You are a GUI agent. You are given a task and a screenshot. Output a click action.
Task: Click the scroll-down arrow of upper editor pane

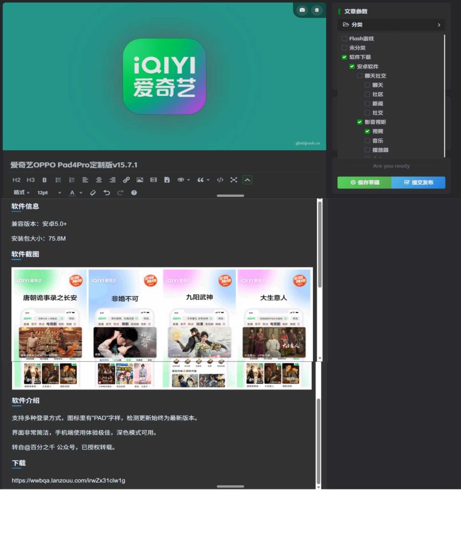pos(320,358)
